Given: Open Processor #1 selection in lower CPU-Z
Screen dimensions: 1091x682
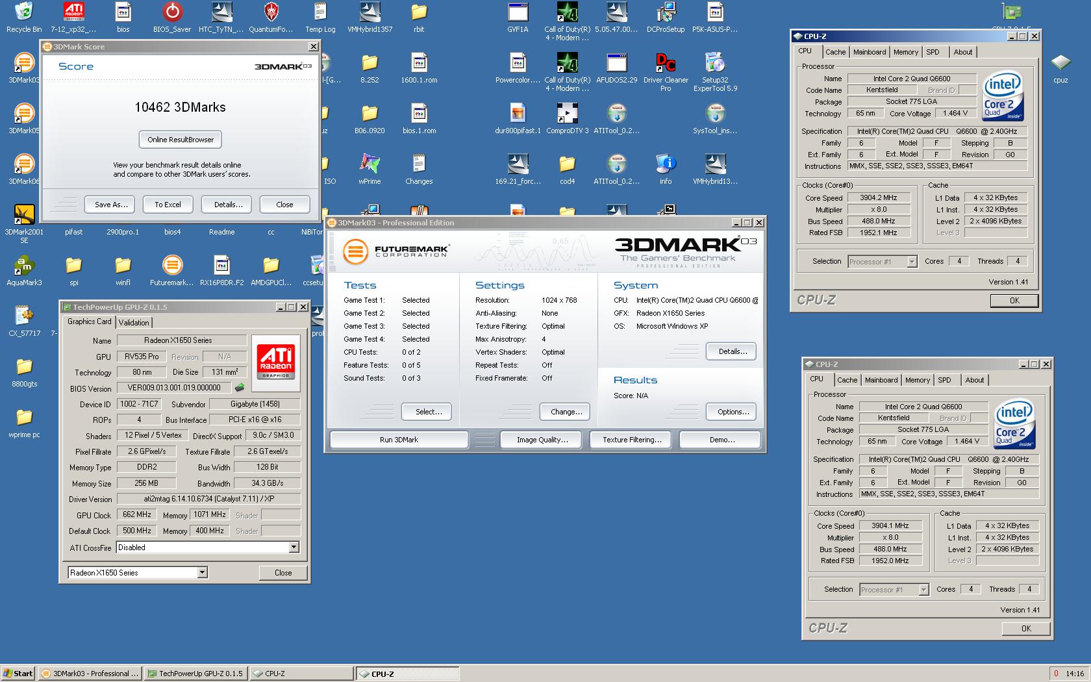Looking at the screenshot, I should (x=923, y=590).
